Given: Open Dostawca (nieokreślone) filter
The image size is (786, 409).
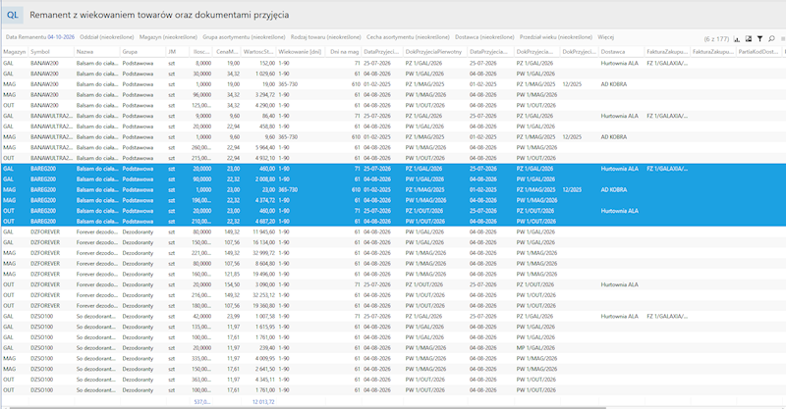Looking at the screenshot, I should coord(484,37).
